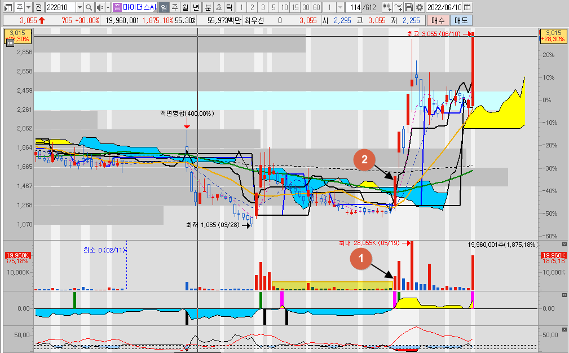
Task: Click the 매수 buy button
Action: click(438, 21)
